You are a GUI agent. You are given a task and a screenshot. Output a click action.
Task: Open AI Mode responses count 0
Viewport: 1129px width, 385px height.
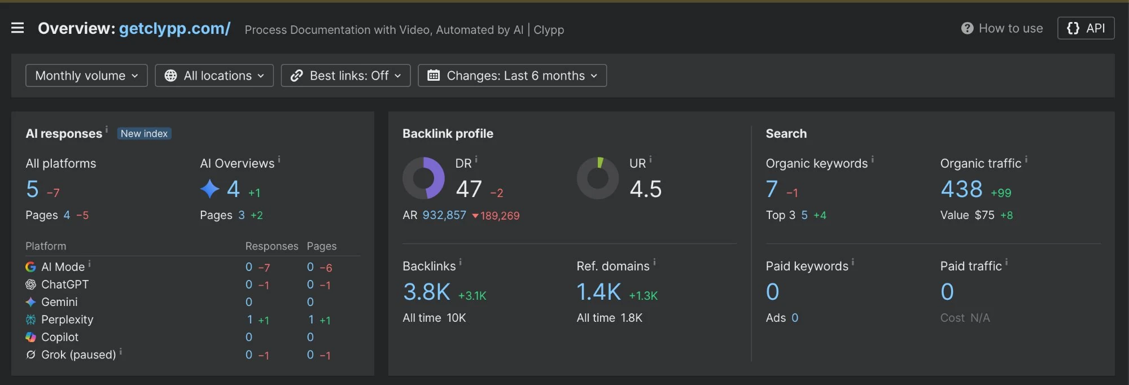tap(249, 267)
